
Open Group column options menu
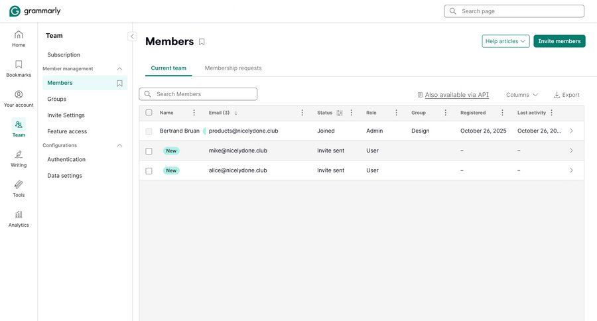pyautogui.click(x=446, y=113)
